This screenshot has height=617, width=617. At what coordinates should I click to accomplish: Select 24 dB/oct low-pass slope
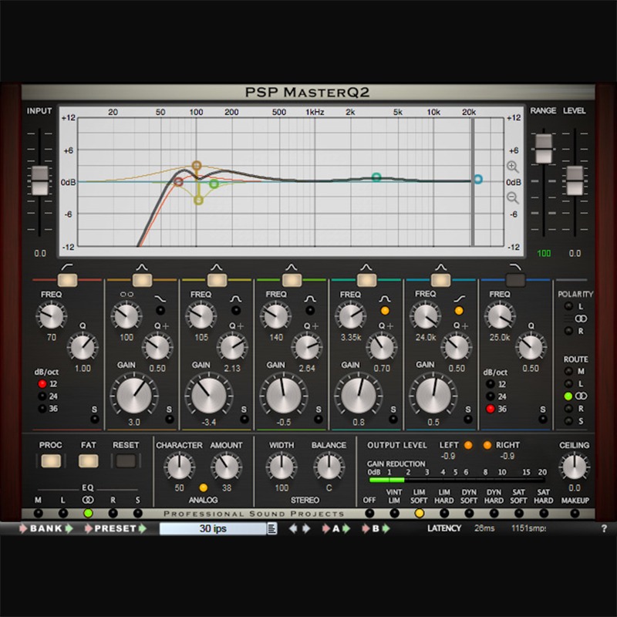coord(491,396)
